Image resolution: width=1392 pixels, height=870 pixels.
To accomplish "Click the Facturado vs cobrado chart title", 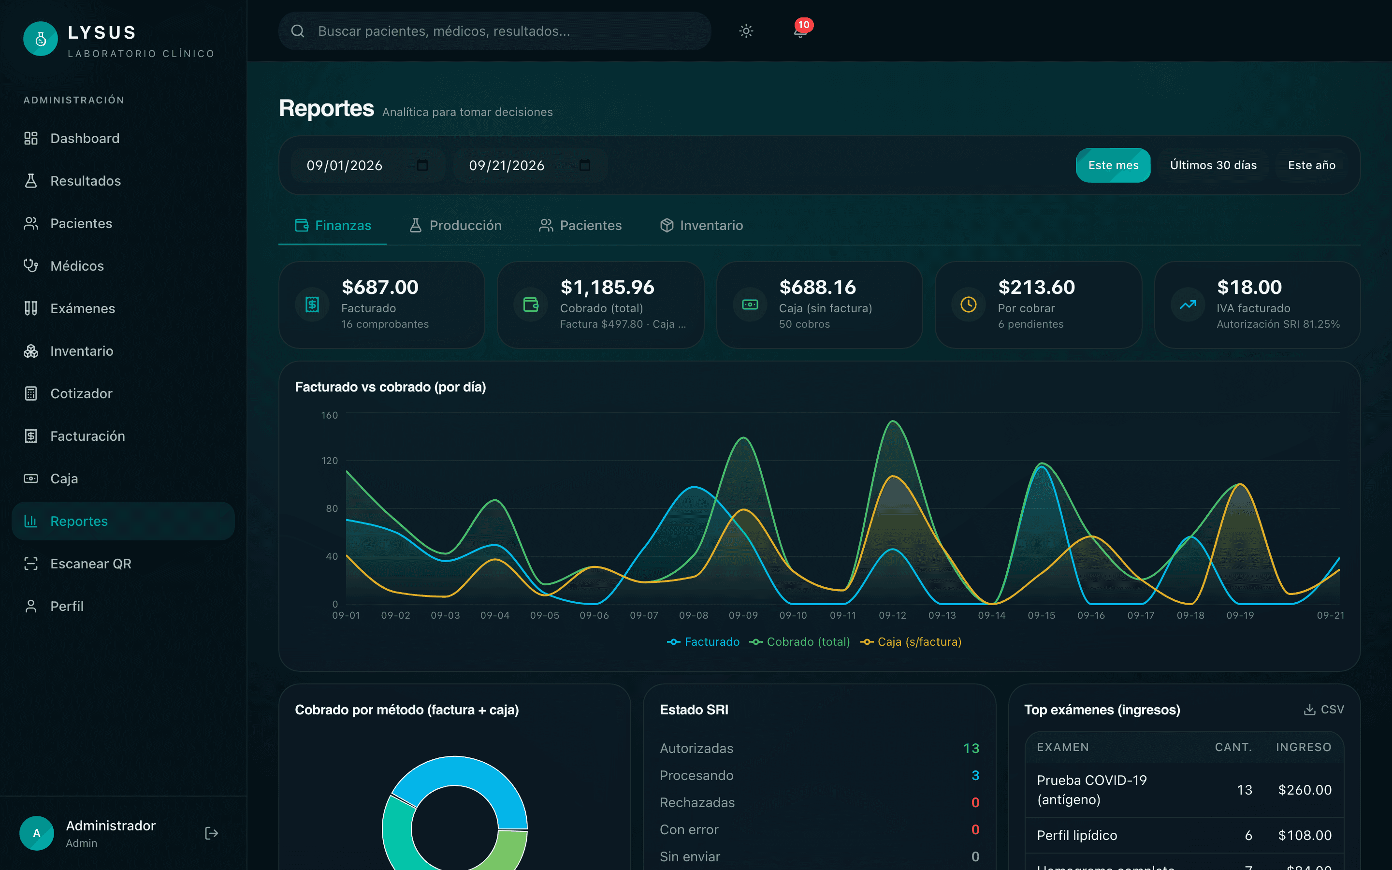I will [x=391, y=387].
